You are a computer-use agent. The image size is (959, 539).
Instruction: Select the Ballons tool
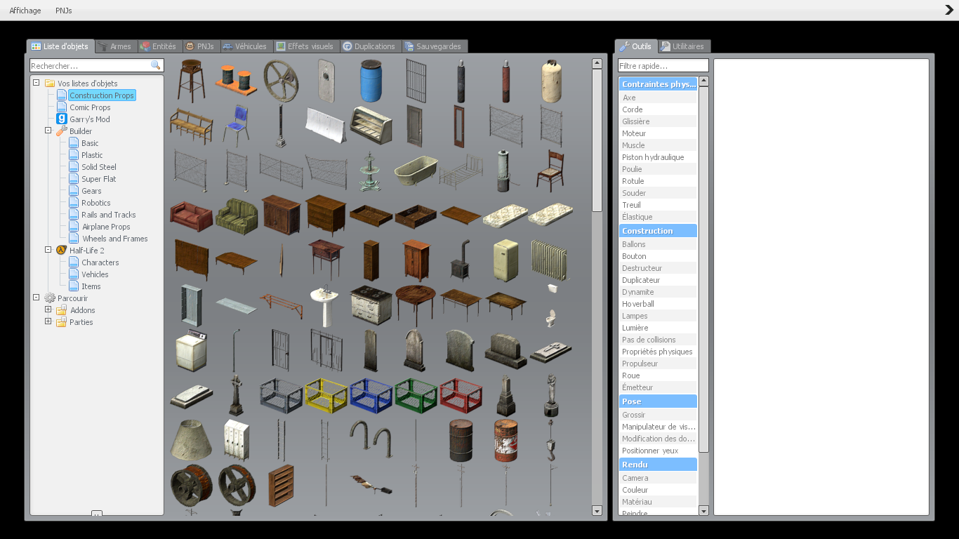pyautogui.click(x=658, y=244)
